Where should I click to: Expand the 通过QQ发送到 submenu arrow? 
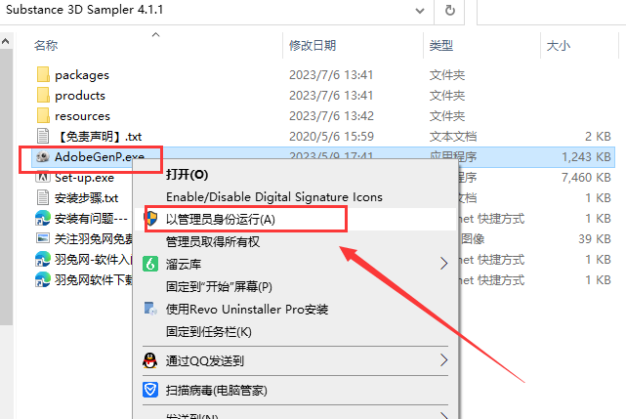443,360
